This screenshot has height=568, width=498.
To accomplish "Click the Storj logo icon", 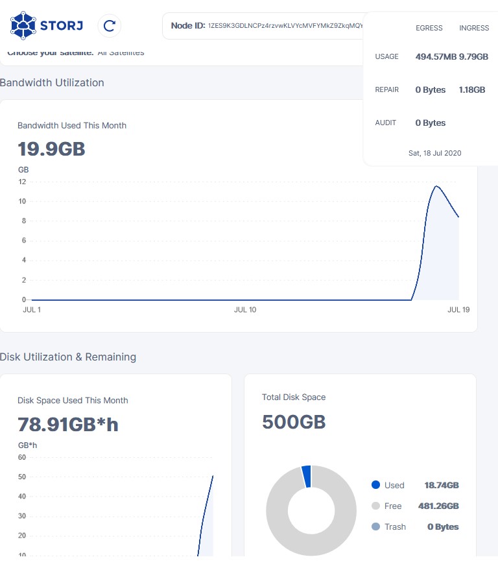I will (x=24, y=26).
